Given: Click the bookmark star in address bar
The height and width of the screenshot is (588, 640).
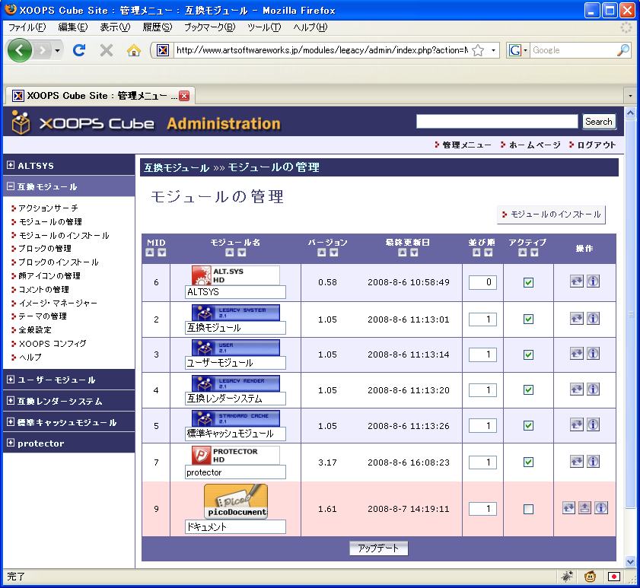Looking at the screenshot, I should click(478, 50).
